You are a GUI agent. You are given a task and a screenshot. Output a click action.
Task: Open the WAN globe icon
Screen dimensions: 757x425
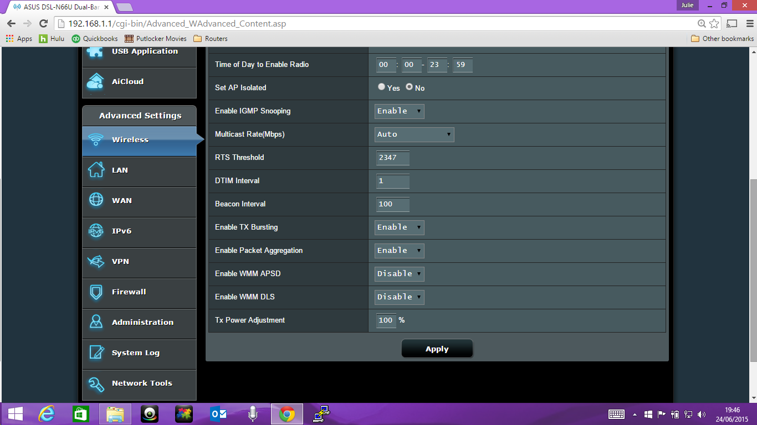tap(96, 200)
